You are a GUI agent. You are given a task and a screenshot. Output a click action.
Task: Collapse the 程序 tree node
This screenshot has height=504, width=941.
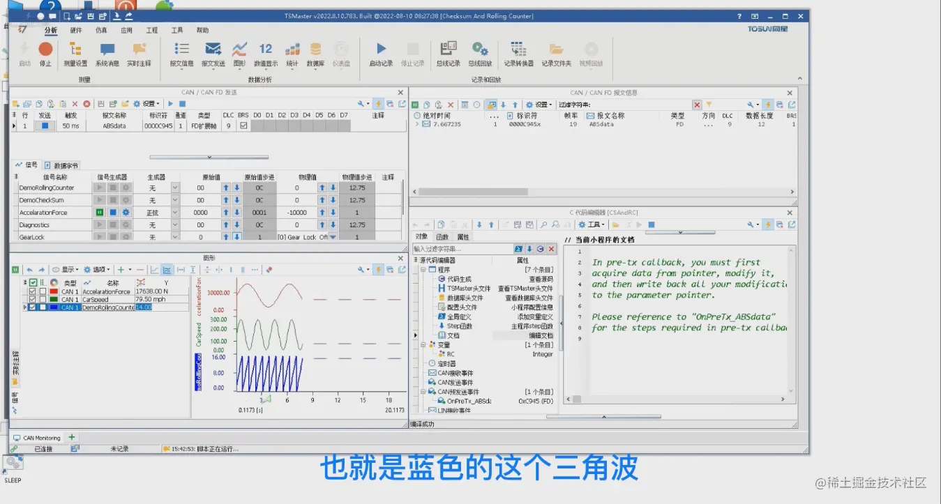pyautogui.click(x=423, y=269)
